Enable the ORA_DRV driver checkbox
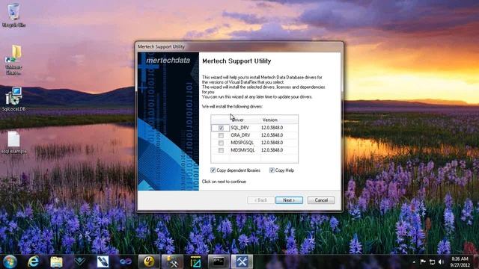 (x=221, y=135)
